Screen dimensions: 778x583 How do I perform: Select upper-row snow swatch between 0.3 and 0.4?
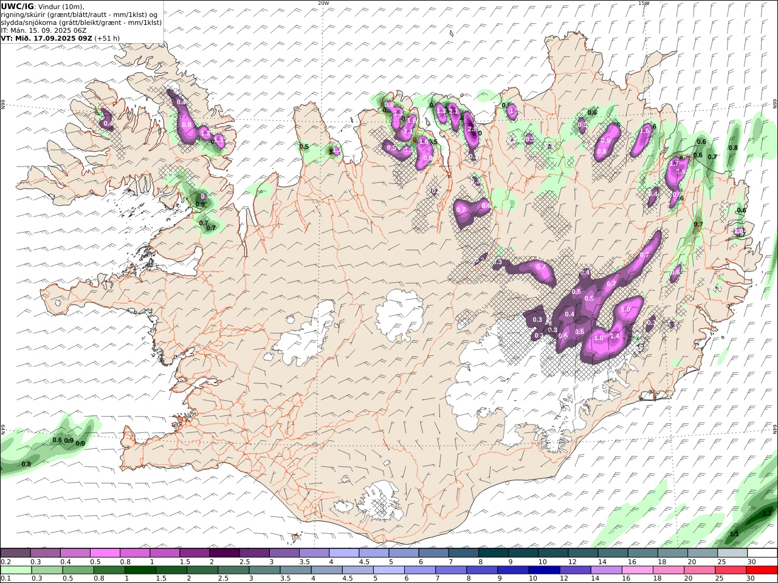click(45, 553)
